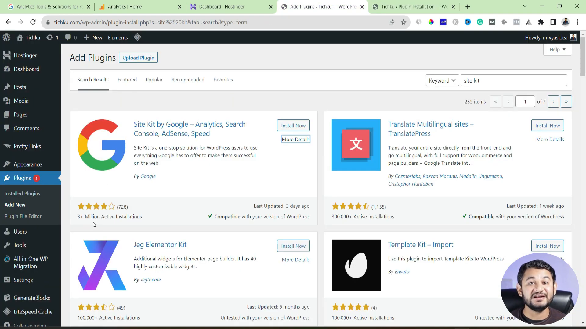Switch to the Popular tab
The width and height of the screenshot is (586, 329).
[x=154, y=80]
